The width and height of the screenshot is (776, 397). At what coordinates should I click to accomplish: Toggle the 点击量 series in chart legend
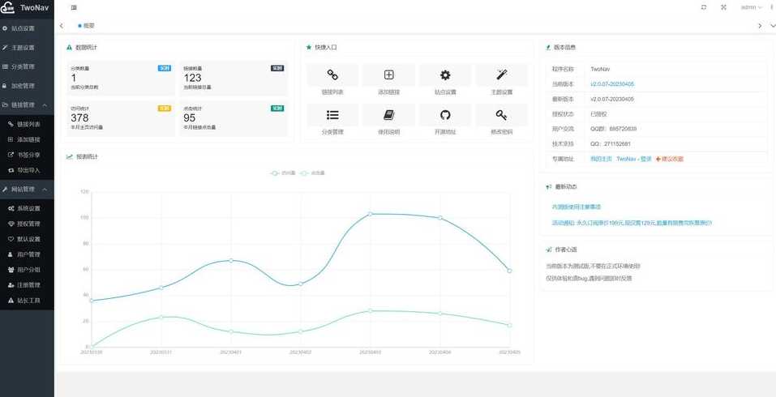[313, 173]
